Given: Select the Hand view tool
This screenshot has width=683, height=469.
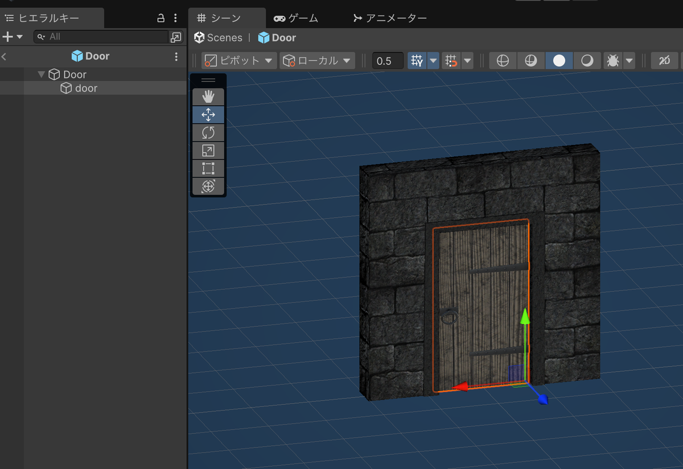Looking at the screenshot, I should coord(208,97).
